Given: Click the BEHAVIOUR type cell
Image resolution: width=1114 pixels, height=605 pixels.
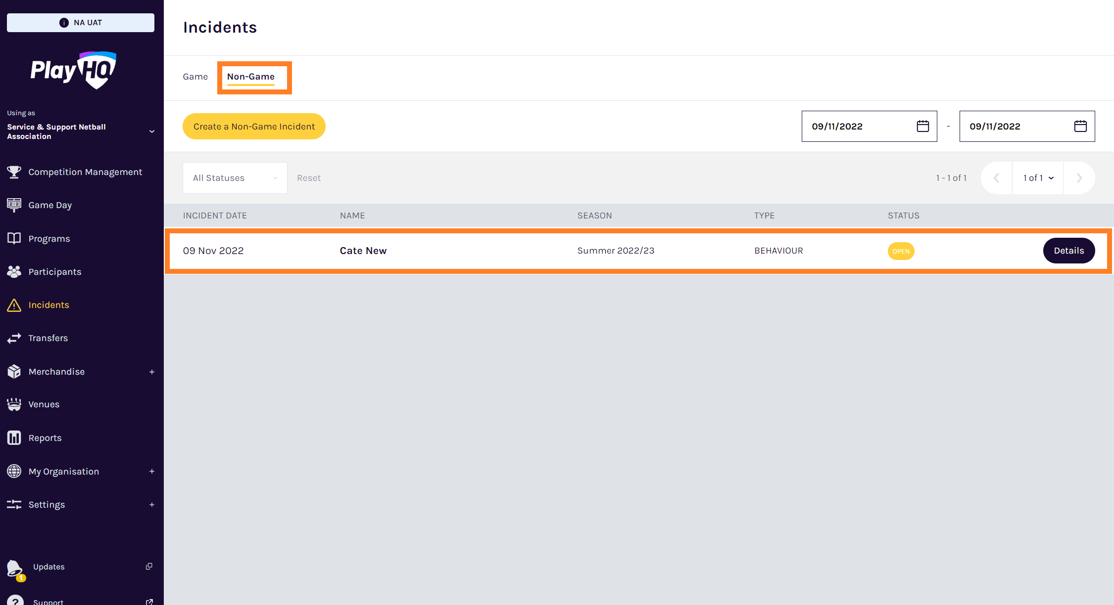Looking at the screenshot, I should click(778, 251).
